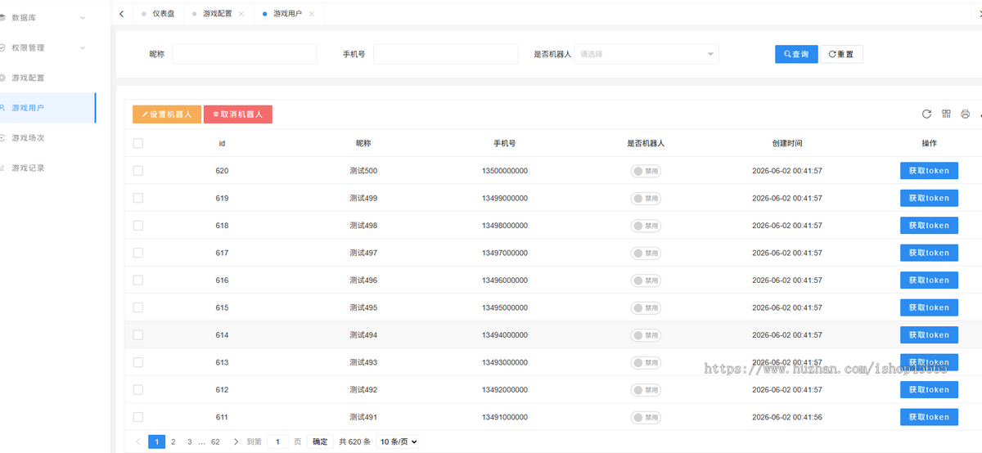Switch to the 游戏配置 tab
Viewport: 982px width, 453px height.
coord(217,14)
